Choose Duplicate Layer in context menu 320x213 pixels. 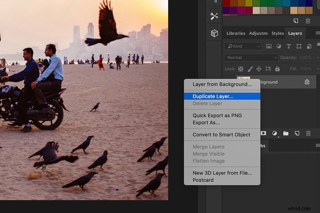222,96
